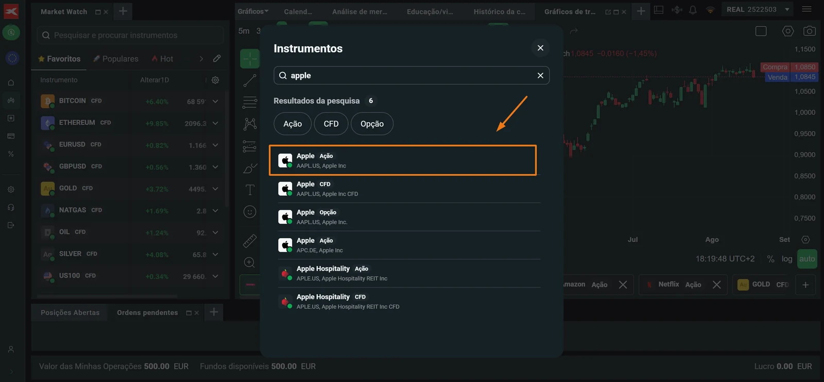Expand the BITCOIN row chevron
Viewport: 824px width, 382px height.
point(215,102)
